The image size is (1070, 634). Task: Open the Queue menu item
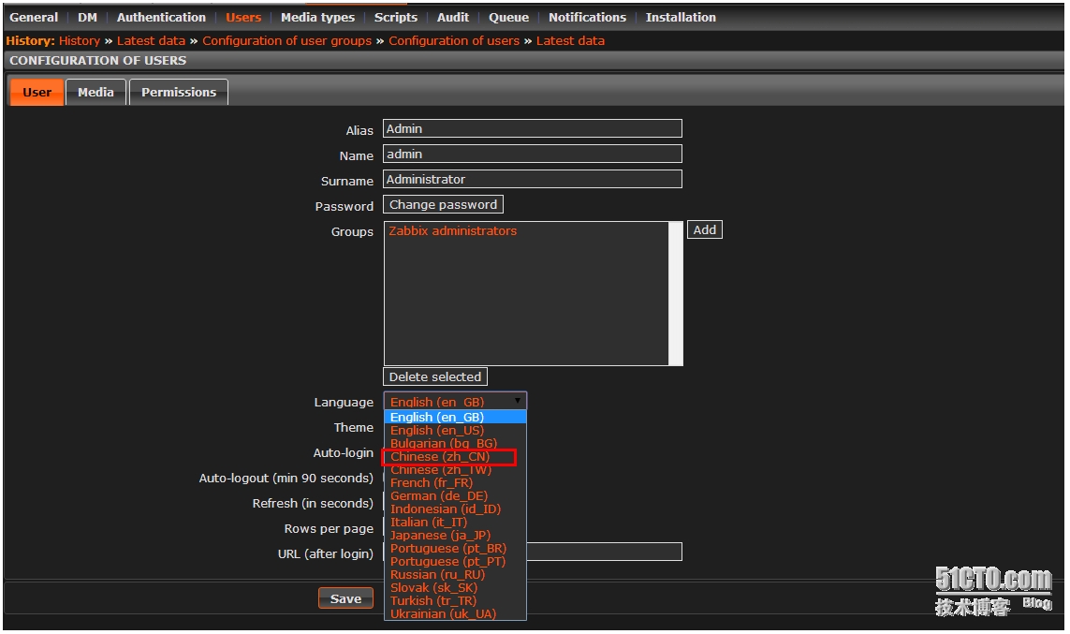(508, 17)
